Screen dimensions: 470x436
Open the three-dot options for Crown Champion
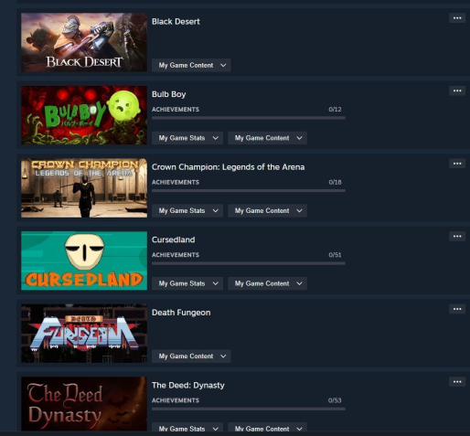pyautogui.click(x=457, y=164)
